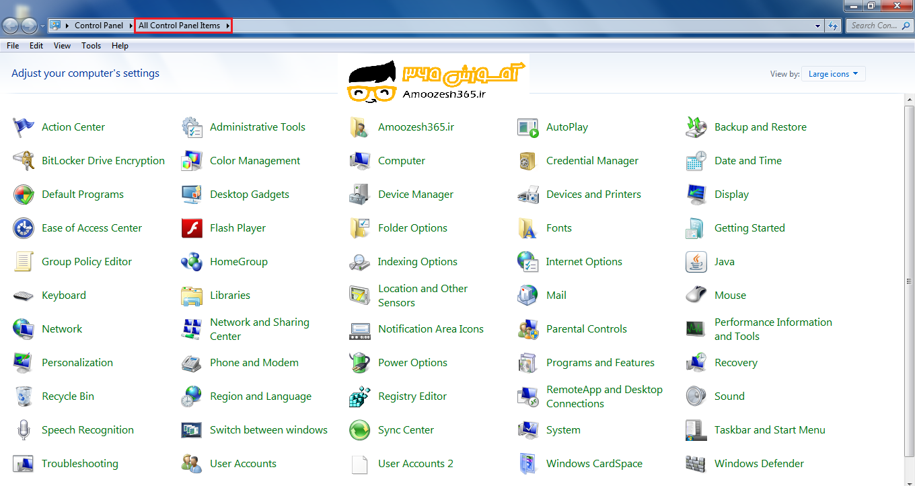Screen dimensions: 915x486
Task: Click the Internet Options globe icon
Action: pos(528,262)
